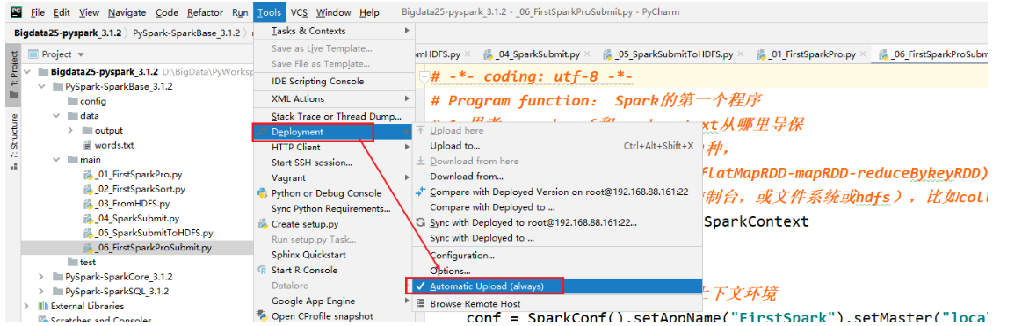
Task: Open Vagrant submenu
Action: [334, 178]
